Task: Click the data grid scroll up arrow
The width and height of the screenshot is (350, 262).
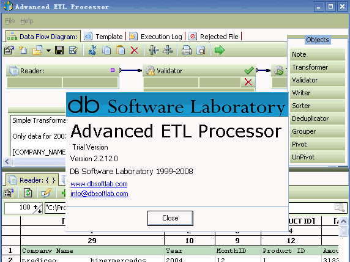Action: [343, 221]
